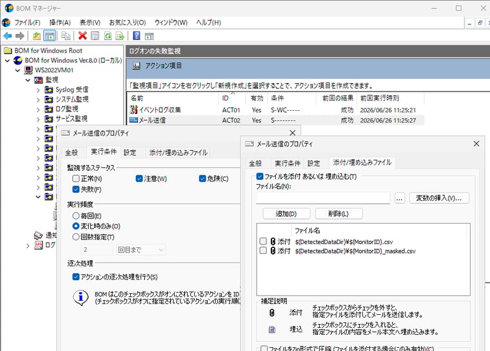The width and height of the screenshot is (490, 351).
Task: Check the $(MonitorID)_masked.csv row checkbox
Action: click(x=263, y=251)
